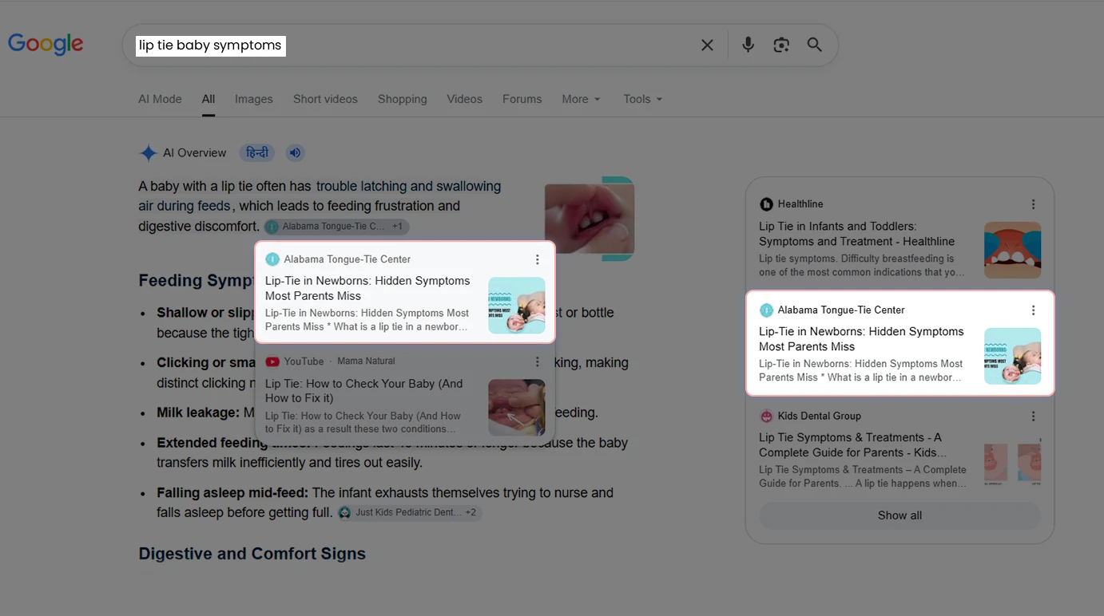
Task: Open popup 'Lip-Tie in Newborns: Hidden Symptoms' title
Action: click(x=367, y=288)
